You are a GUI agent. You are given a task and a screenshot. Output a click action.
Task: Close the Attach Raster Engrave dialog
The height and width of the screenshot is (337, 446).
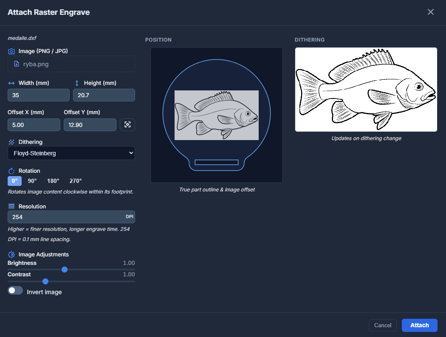tap(430, 12)
